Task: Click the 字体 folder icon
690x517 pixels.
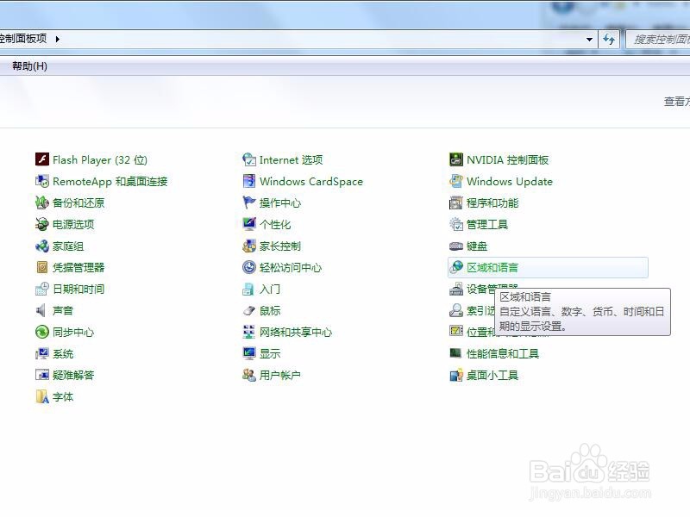Action: pos(41,396)
